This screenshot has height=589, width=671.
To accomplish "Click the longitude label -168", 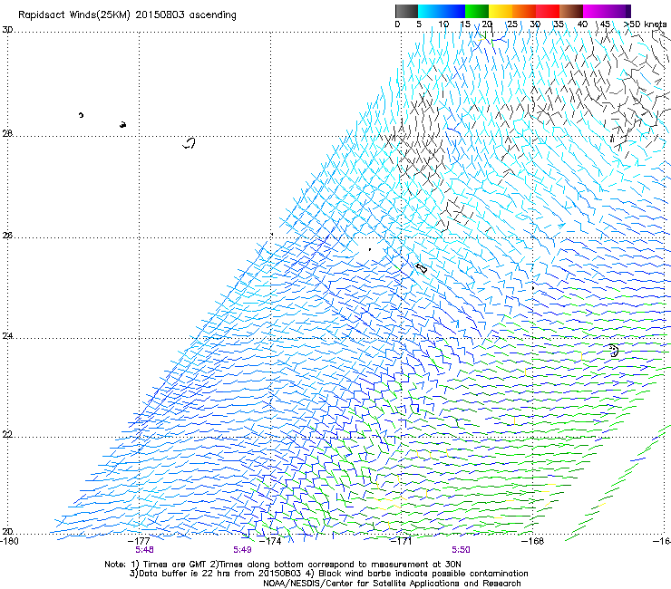I will tap(533, 541).
